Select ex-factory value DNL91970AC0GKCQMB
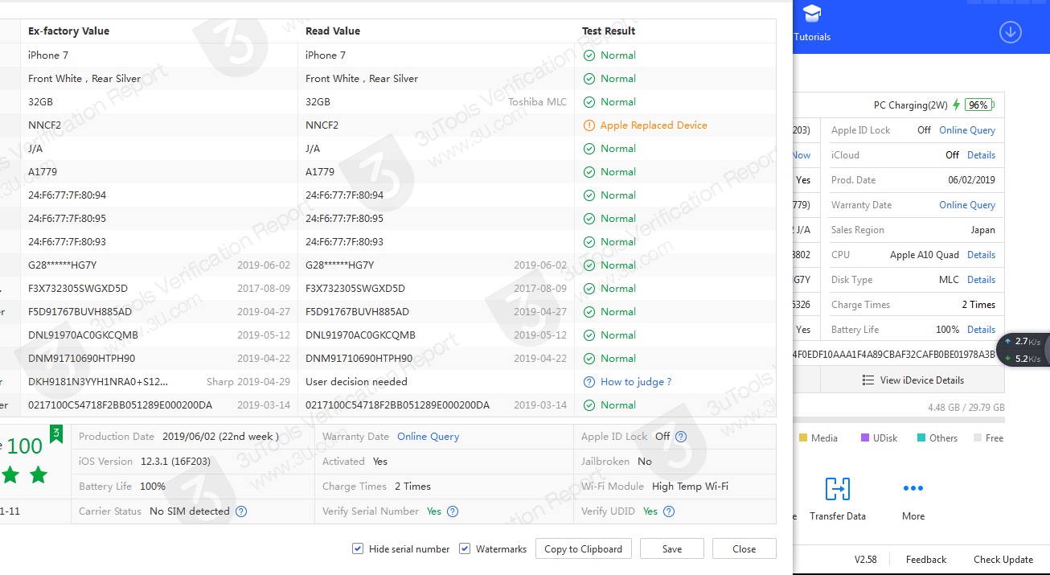The image size is (1050, 575). pos(83,335)
